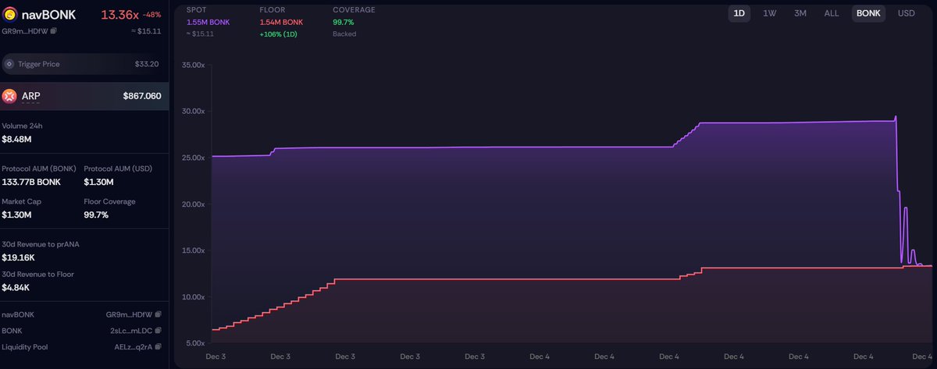This screenshot has width=937, height=369.
Task: Copy the GR9m...HDfW address under navBONK title
Action: click(x=55, y=31)
